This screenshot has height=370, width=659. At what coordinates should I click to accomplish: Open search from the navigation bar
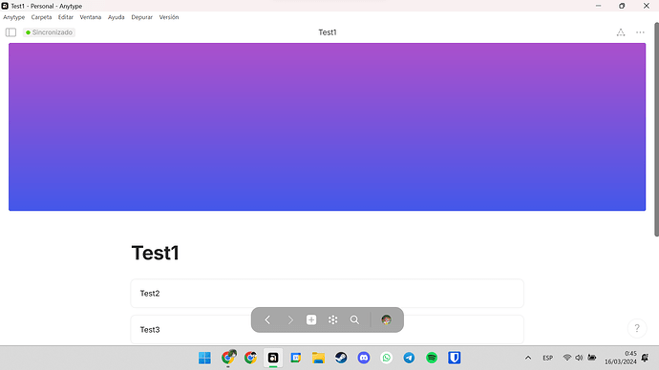[x=354, y=319]
